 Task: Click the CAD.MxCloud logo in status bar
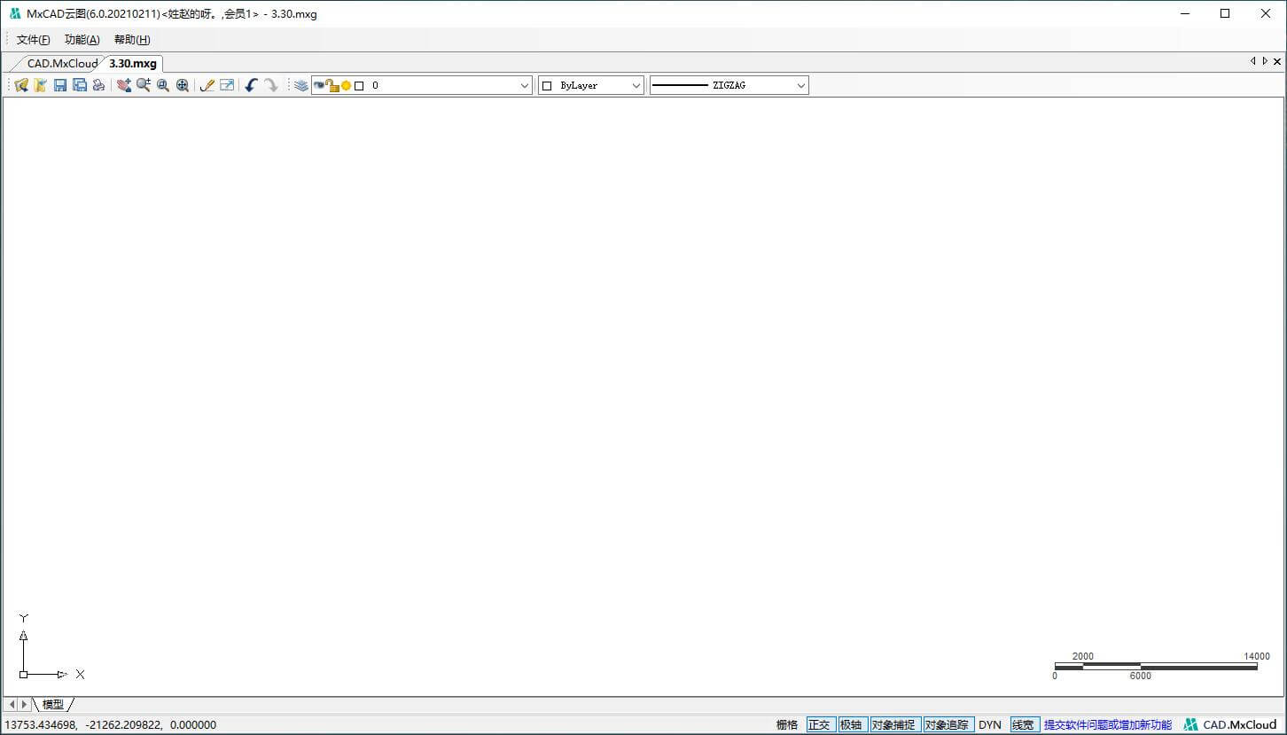click(1230, 724)
